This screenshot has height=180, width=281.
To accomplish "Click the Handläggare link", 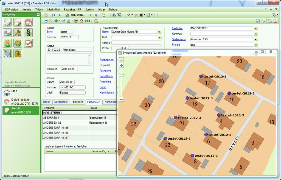I will tap(107, 93).
